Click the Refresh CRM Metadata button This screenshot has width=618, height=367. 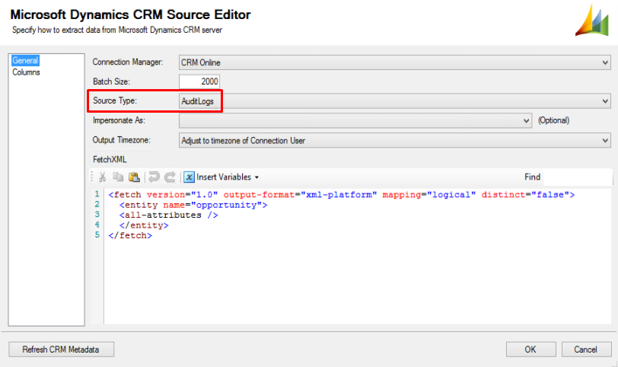(61, 349)
